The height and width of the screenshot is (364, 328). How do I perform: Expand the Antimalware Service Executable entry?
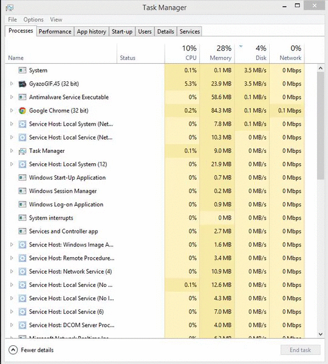point(12,97)
